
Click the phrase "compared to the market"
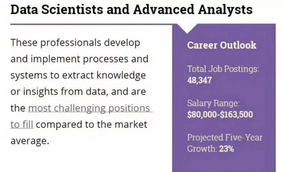click(x=92, y=125)
